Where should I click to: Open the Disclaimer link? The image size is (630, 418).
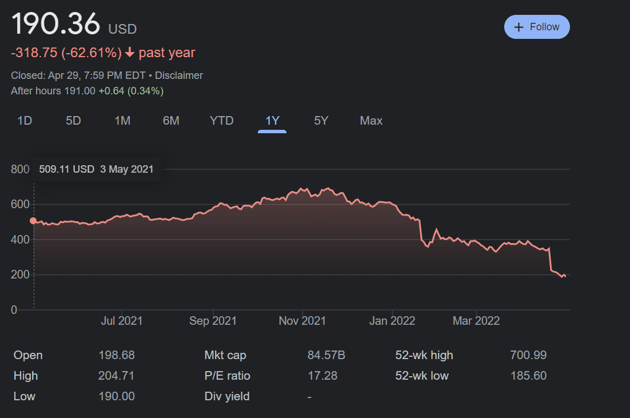click(x=179, y=75)
